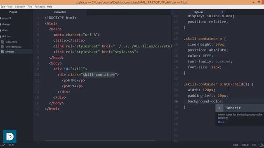Click the CSS grammar selector
264x148 pixels.
point(254,145)
